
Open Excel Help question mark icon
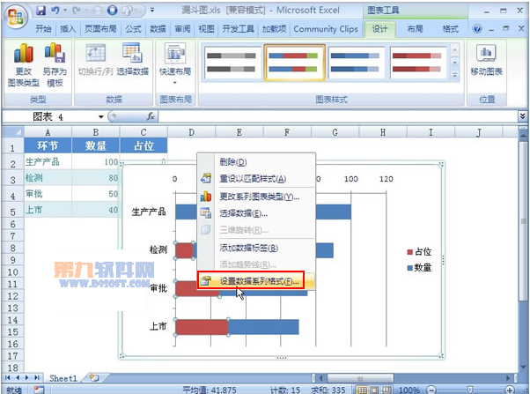(x=477, y=29)
